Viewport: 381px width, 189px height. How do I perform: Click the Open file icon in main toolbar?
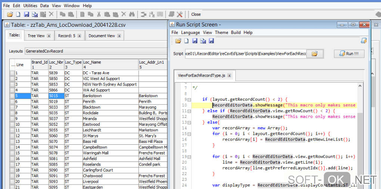(x=10, y=15)
